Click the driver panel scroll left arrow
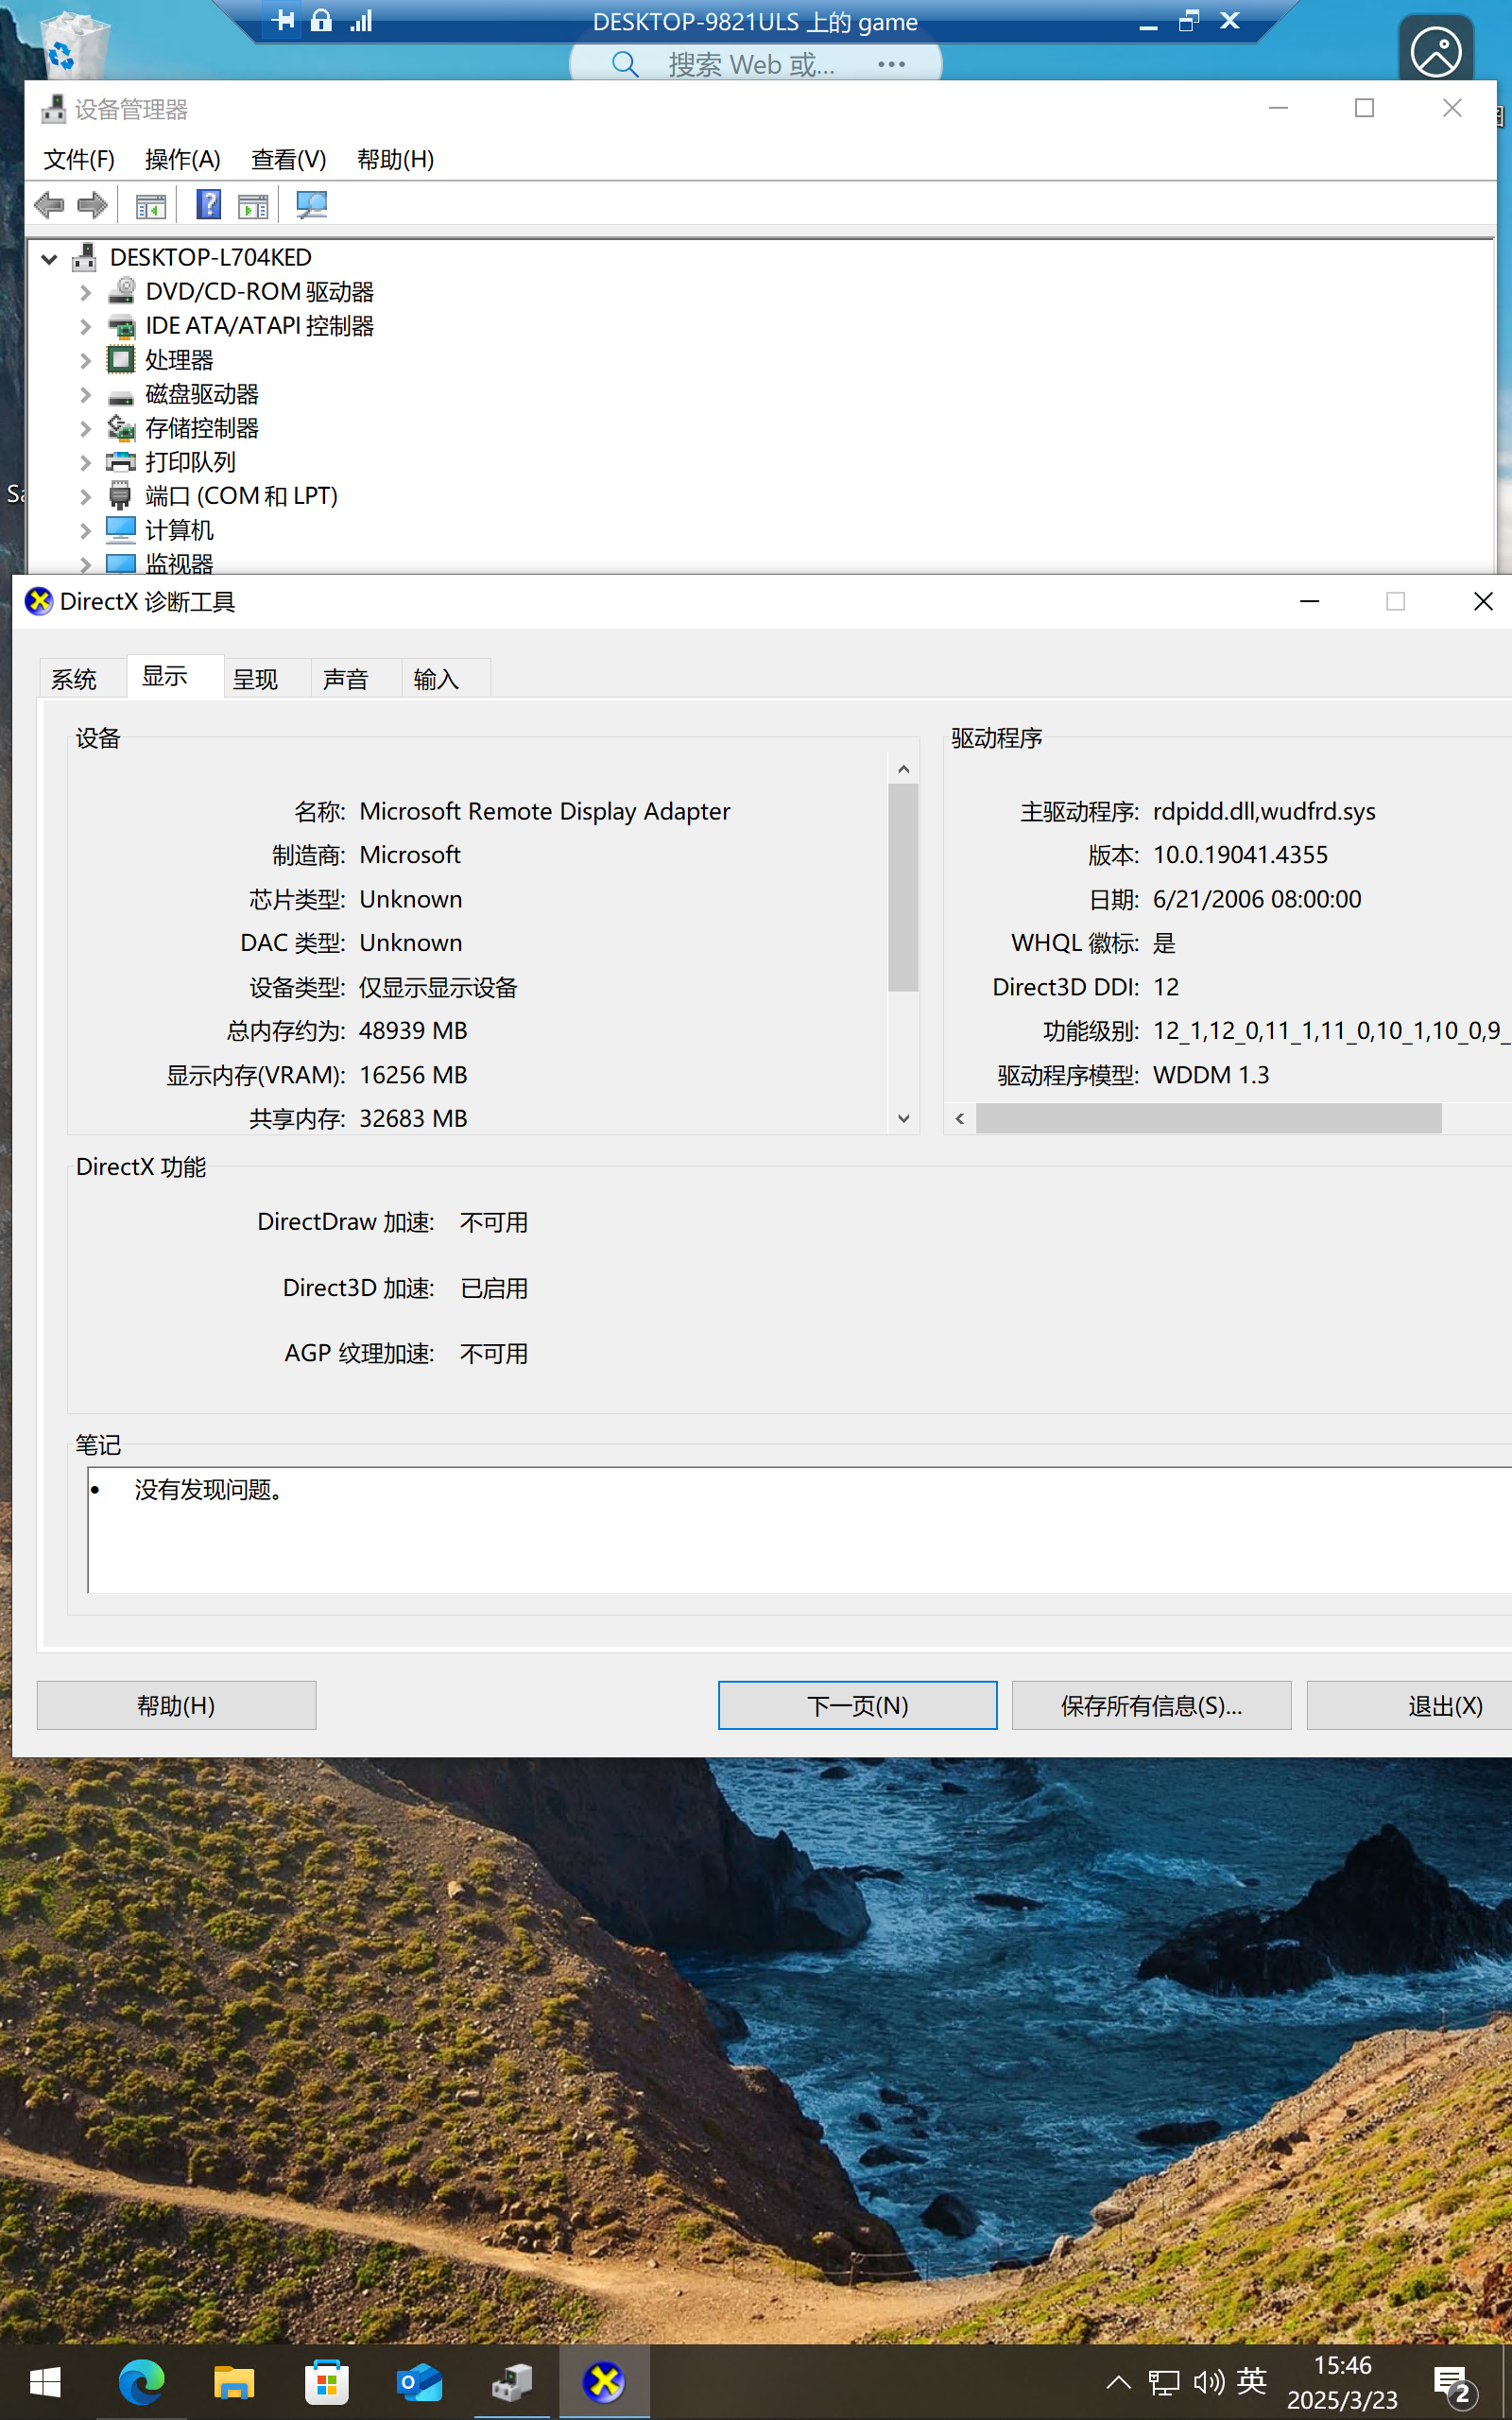This screenshot has width=1512, height=2420. (x=960, y=1118)
